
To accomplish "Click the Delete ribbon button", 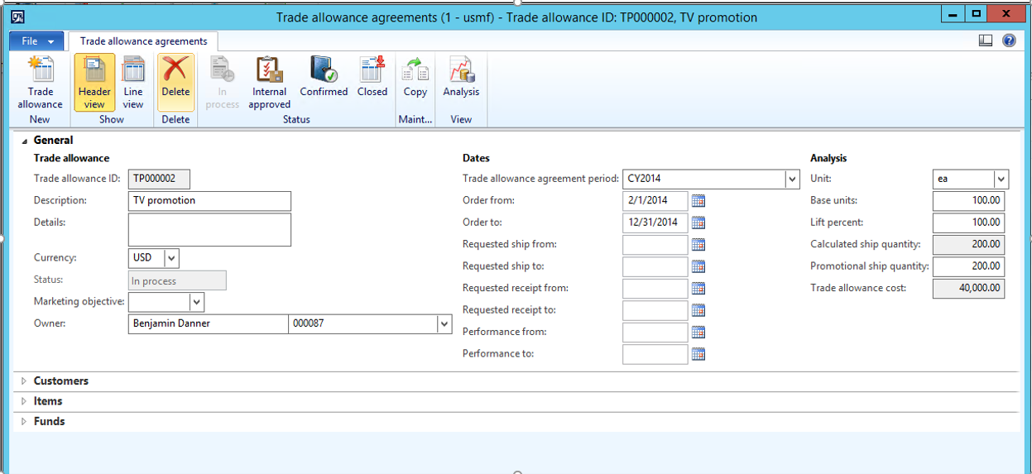I will pyautogui.click(x=175, y=83).
